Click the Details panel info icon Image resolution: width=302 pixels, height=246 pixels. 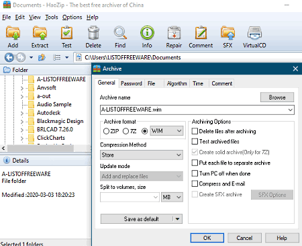pos(7,161)
